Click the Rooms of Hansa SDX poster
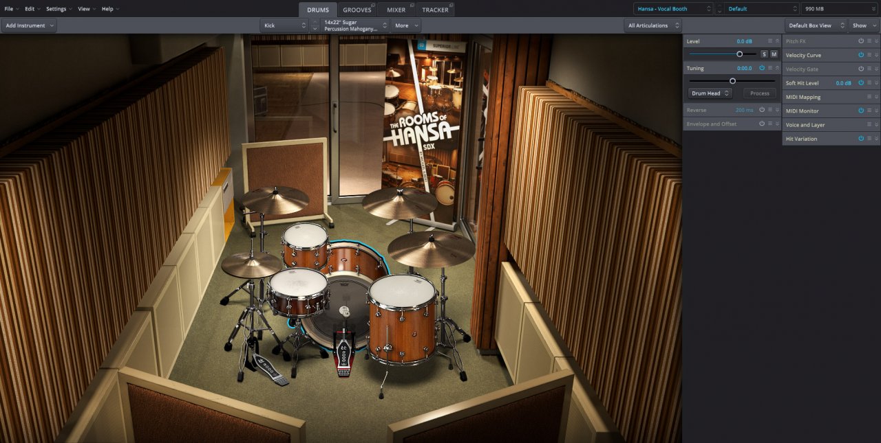This screenshot has height=443, width=881. 421,130
